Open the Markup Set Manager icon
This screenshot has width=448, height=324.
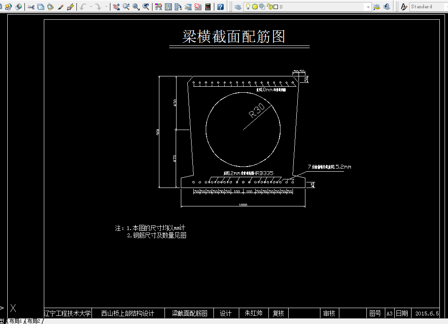tap(198, 6)
